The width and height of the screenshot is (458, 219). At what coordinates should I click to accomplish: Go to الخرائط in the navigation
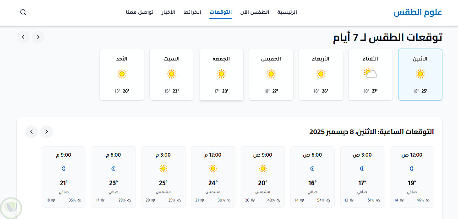192,12
